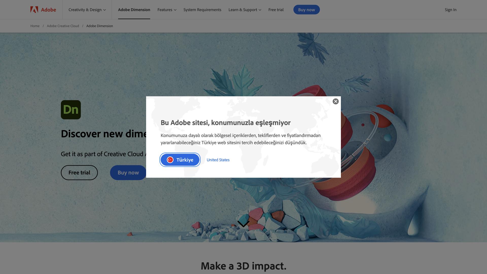Click the Adobe Dimension breadcrumb entry
Image resolution: width=487 pixels, height=274 pixels.
[x=99, y=26]
